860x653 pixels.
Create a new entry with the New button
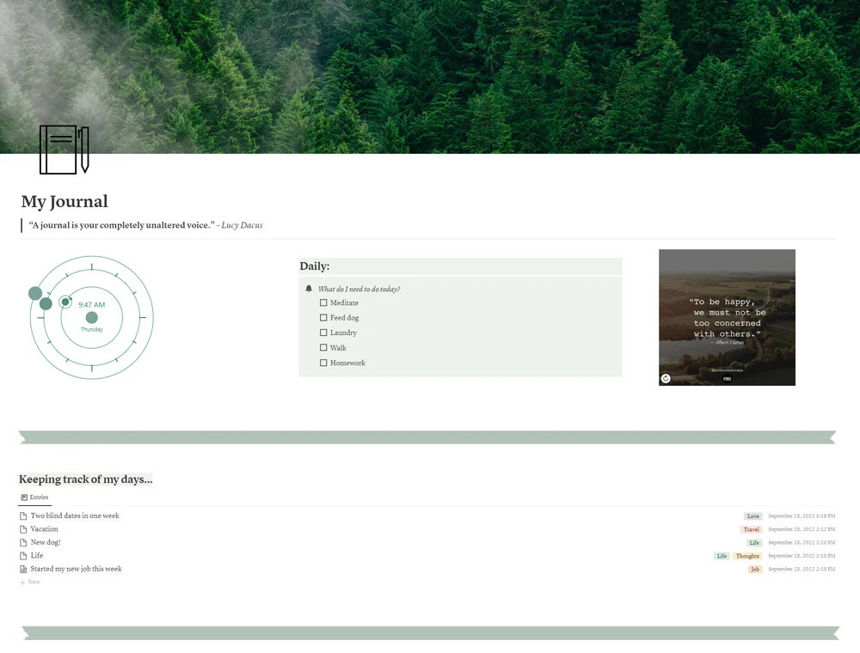(x=28, y=582)
